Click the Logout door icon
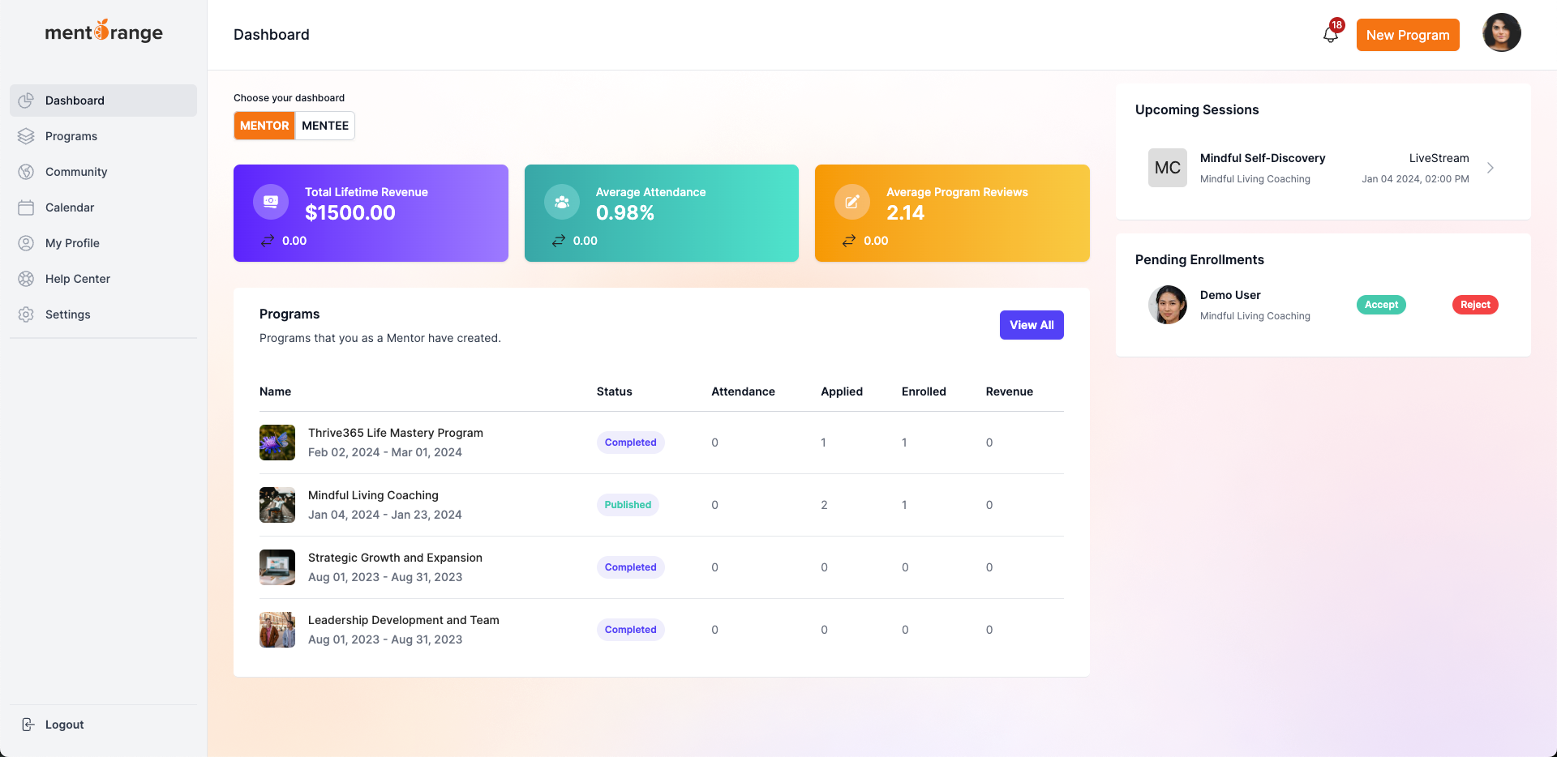Viewport: 1557px width, 757px height. [28, 725]
